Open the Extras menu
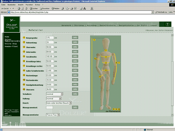This screenshot has height=131, width=175. 37,5
